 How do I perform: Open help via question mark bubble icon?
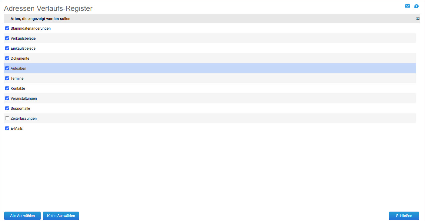pos(417,6)
